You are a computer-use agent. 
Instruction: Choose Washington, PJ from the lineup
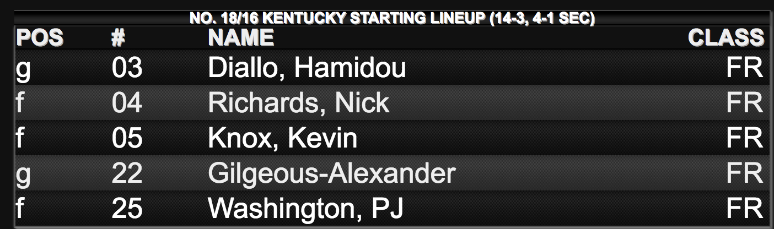pyautogui.click(x=305, y=209)
